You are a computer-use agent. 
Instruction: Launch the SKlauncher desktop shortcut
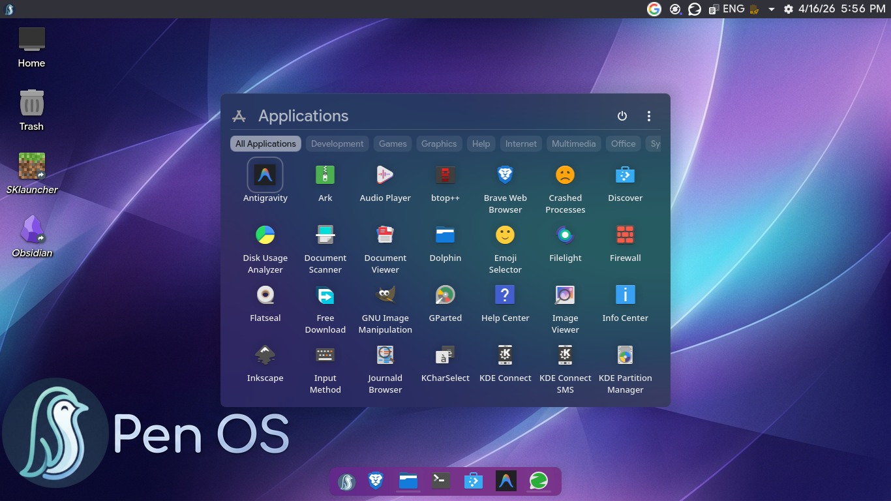(31, 174)
